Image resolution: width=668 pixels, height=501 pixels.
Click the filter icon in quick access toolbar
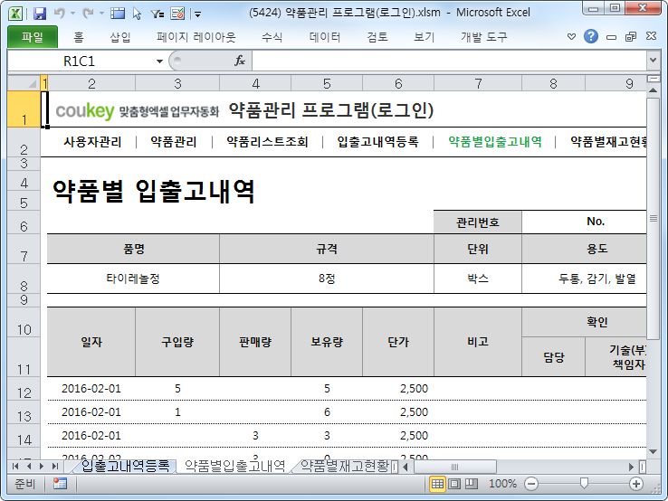point(157,14)
